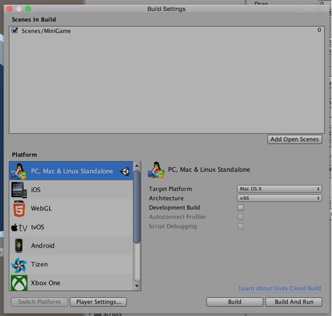Image resolution: width=332 pixels, height=316 pixels.
Task: Click the Unity logo on selected platform row
Action: (x=125, y=171)
